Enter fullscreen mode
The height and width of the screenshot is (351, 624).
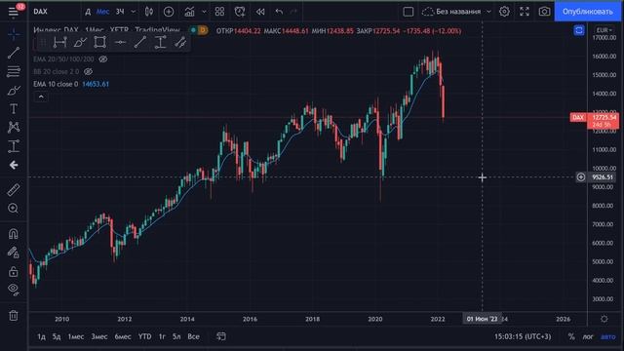tap(525, 12)
